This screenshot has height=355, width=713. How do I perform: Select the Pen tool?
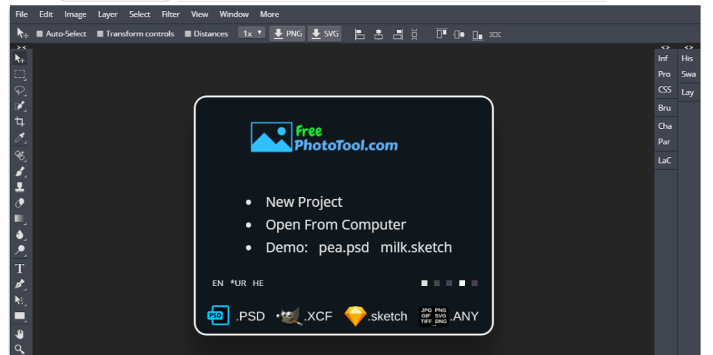19,284
